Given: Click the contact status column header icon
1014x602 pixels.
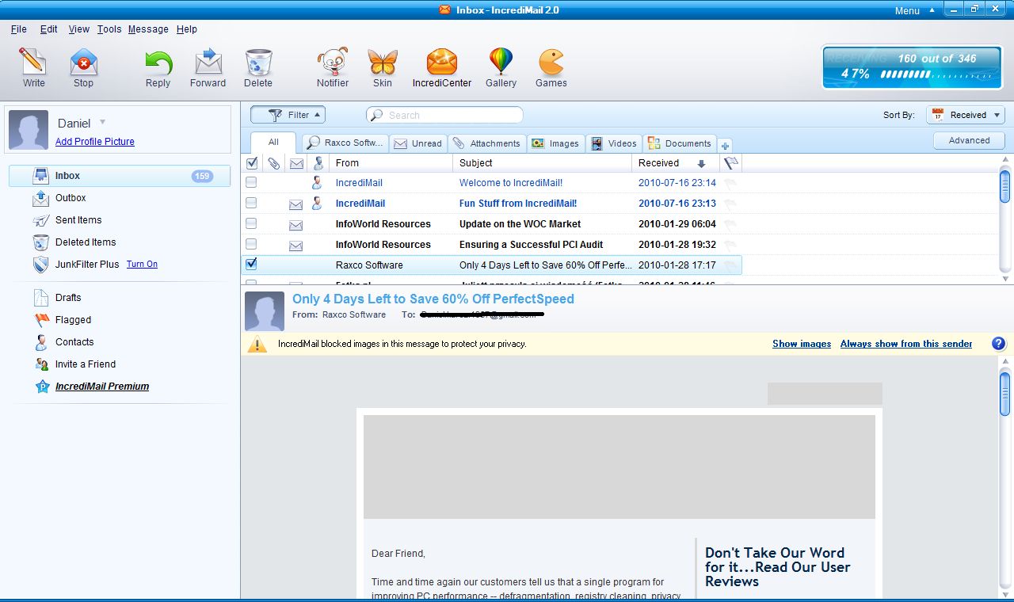Looking at the screenshot, I should coord(318,163).
